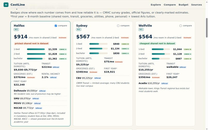Click the Estimate badge beside Halifax $914
This screenshot has width=208, height=130.
62,38
